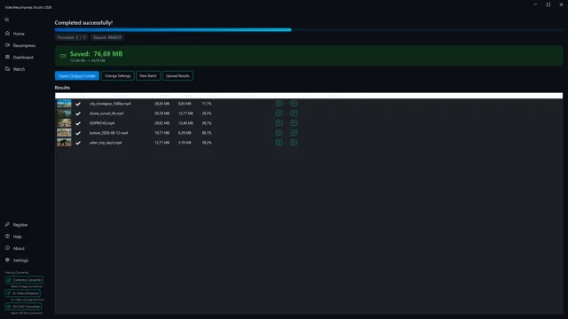Click the checkmark status for city_timelapse_1080p.mp4
The image size is (568, 319).
point(78,104)
